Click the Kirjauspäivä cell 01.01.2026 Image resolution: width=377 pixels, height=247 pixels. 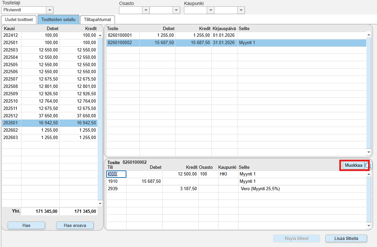pos(224,35)
